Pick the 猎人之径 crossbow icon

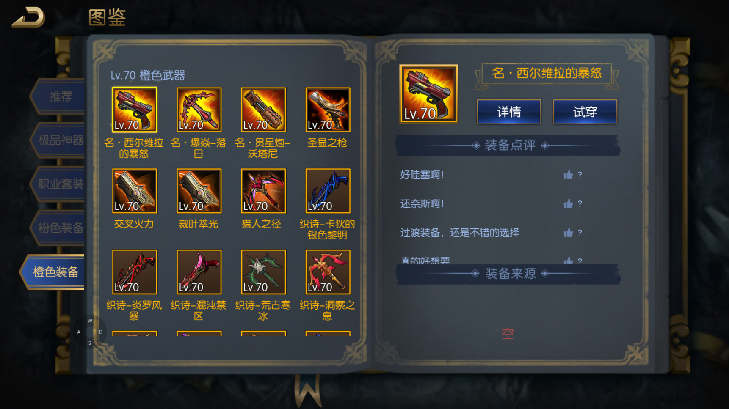(x=263, y=191)
